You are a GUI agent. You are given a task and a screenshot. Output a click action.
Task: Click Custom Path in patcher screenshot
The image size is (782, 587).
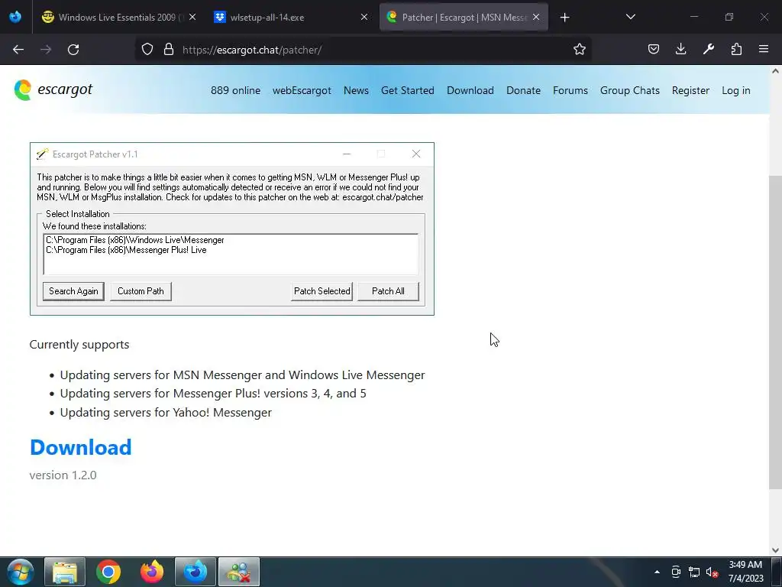[141, 291]
